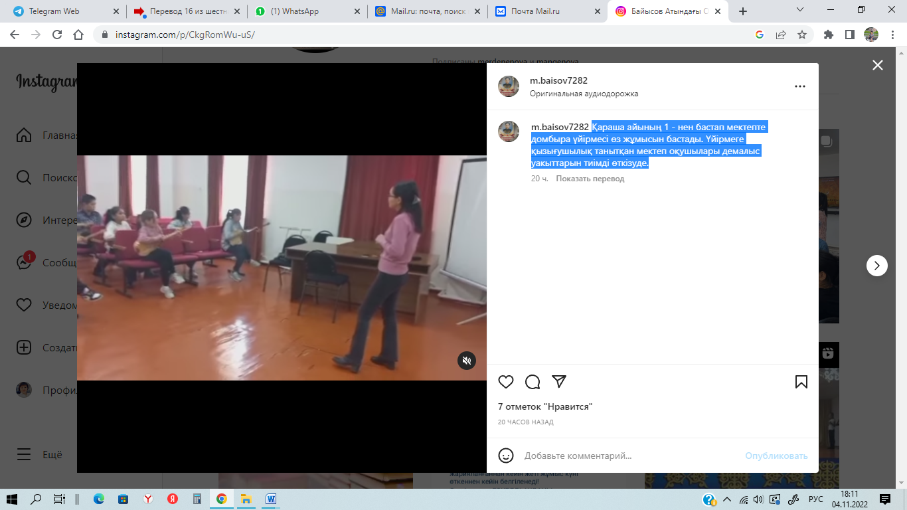Open the tab search dropdown arrow

pos(800,10)
